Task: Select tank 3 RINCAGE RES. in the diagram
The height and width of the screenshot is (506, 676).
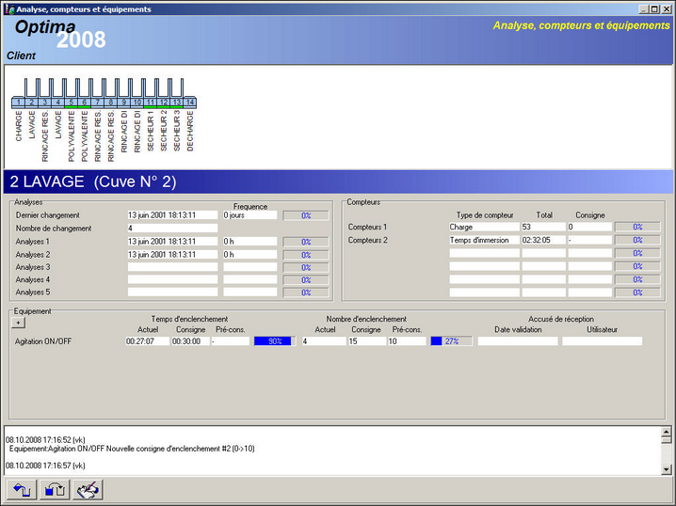Action: coord(45,103)
